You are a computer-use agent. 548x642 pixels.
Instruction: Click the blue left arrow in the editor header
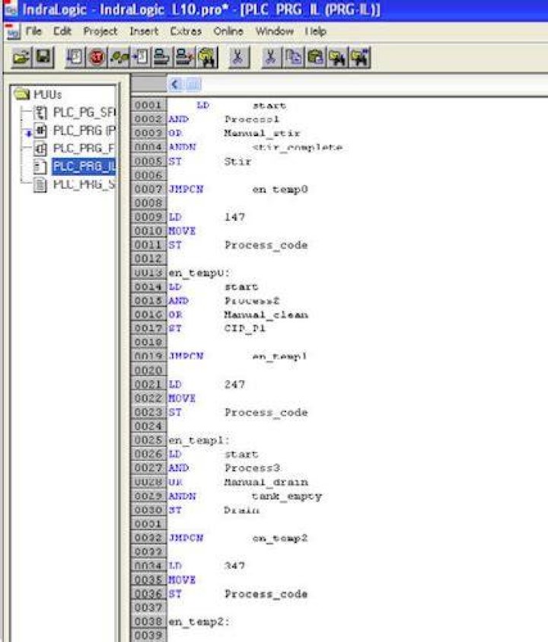pos(175,85)
